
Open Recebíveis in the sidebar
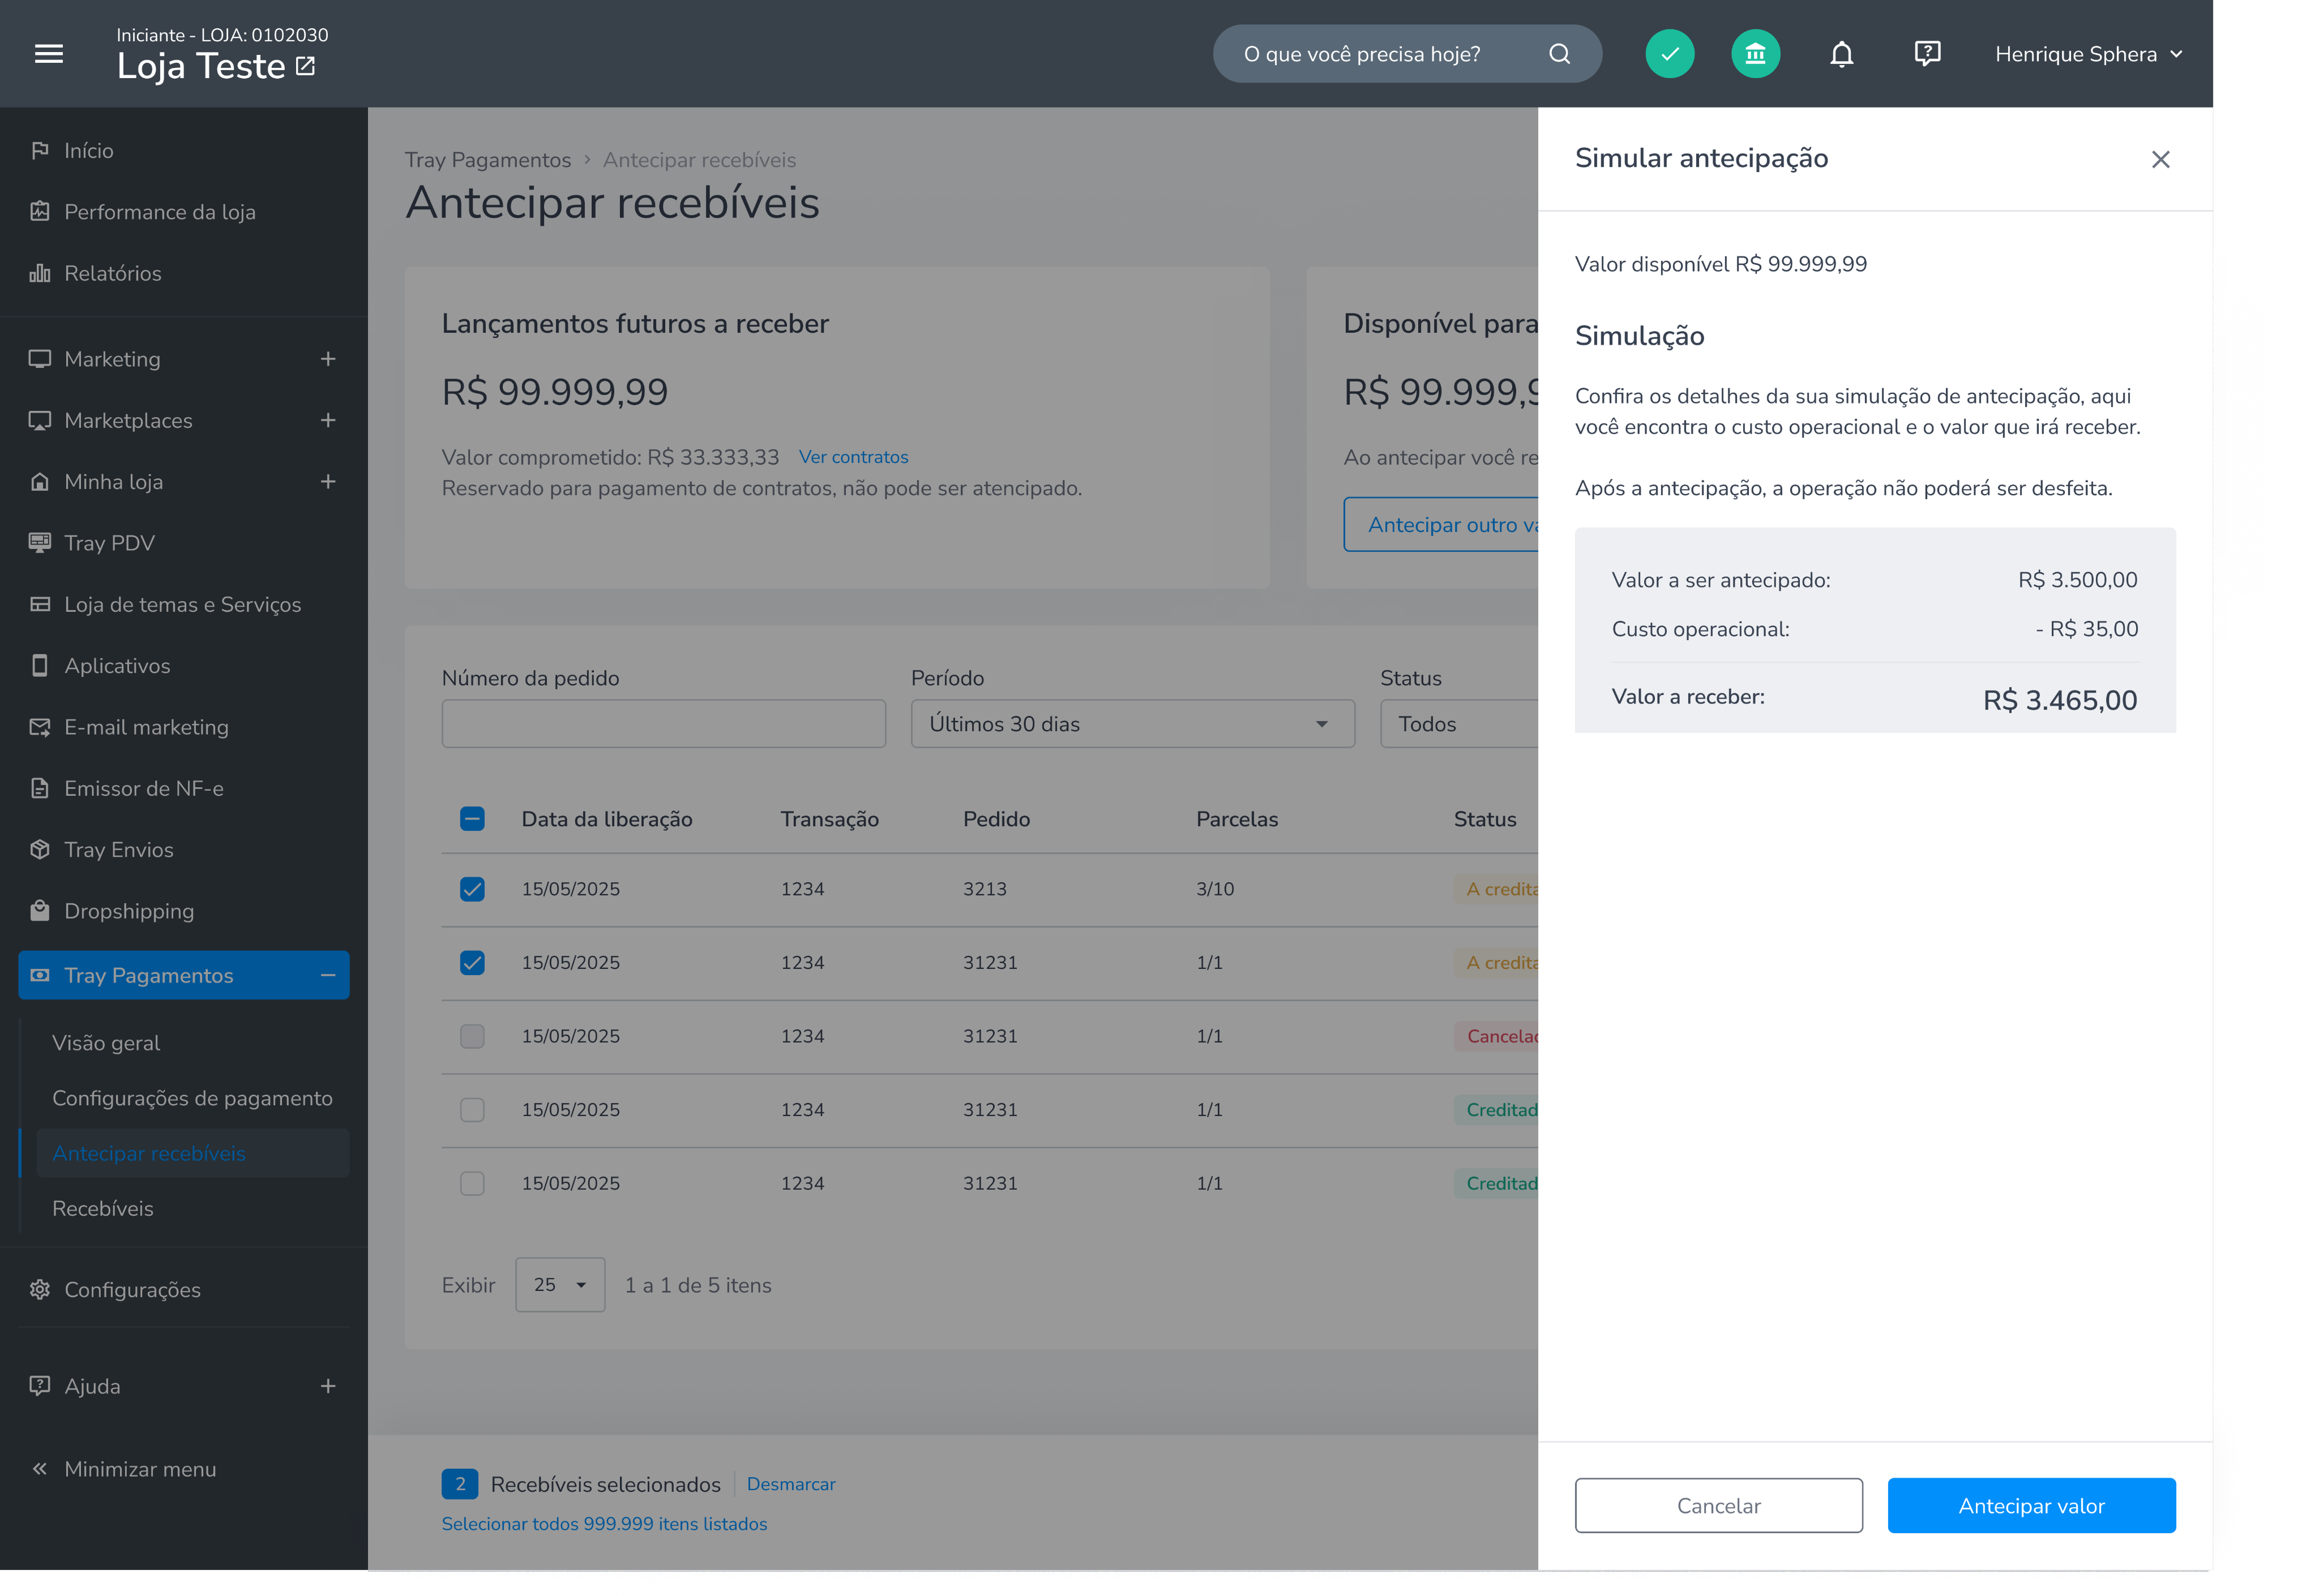click(x=103, y=1209)
